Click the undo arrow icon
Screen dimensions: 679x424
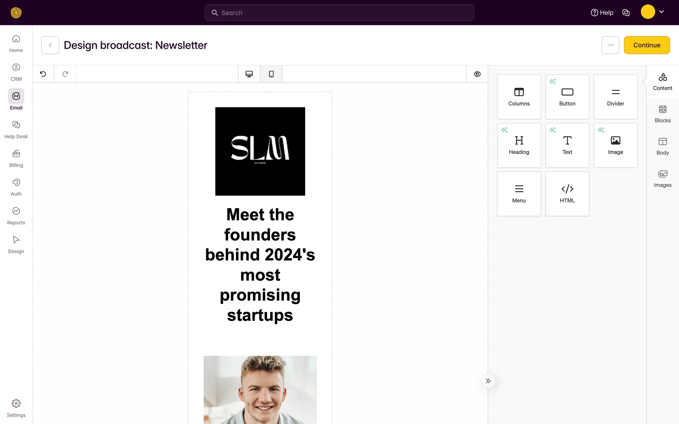(43, 74)
